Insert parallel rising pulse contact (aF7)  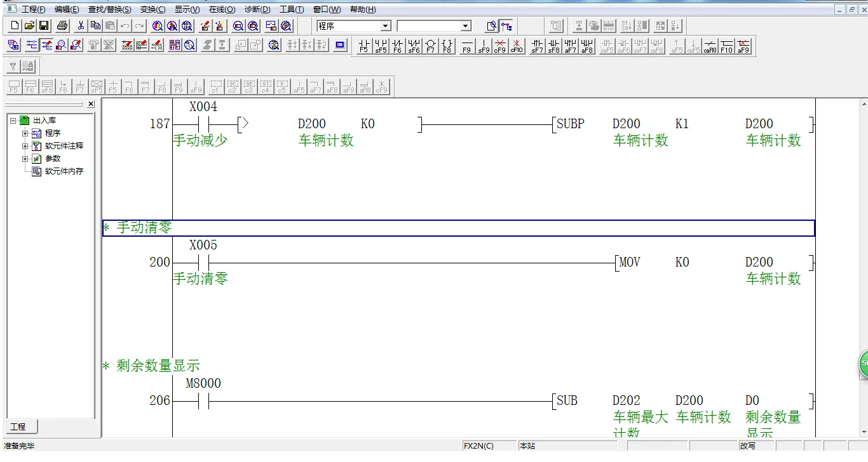(x=570, y=46)
